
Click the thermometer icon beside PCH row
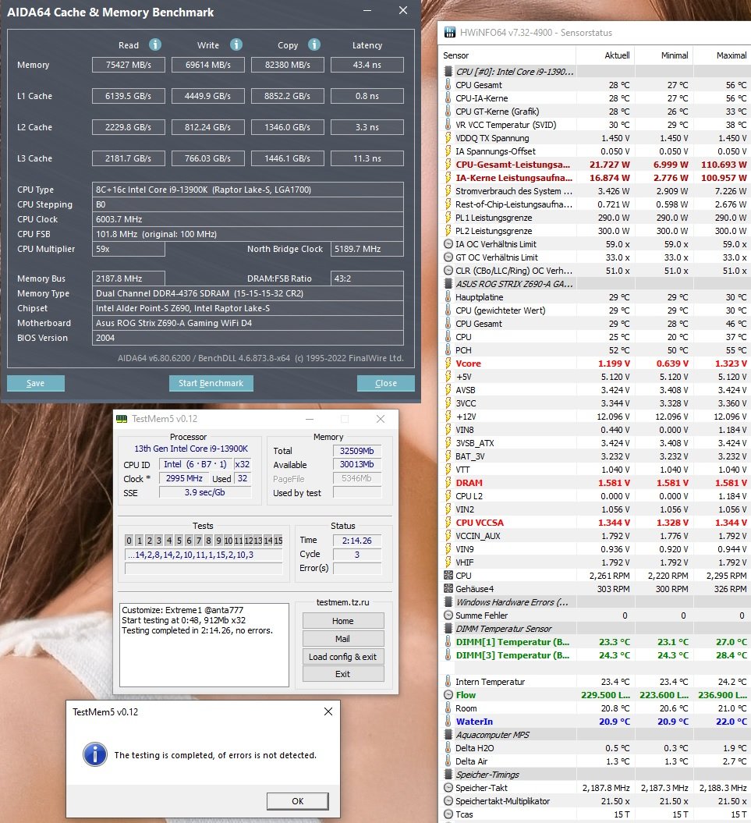448,350
